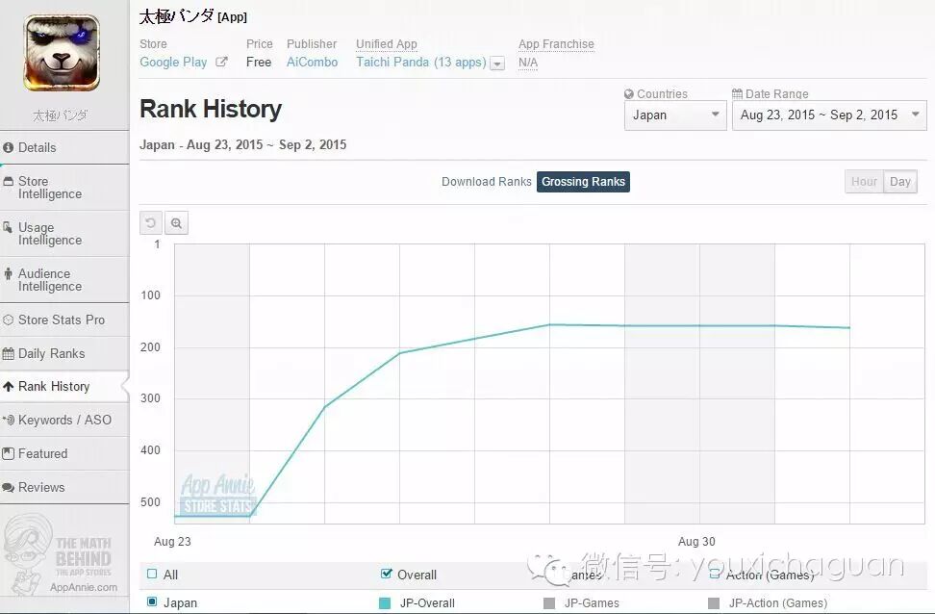Image resolution: width=935 pixels, height=614 pixels.
Task: Click the JP-Overall teal color swatch
Action: click(x=385, y=603)
